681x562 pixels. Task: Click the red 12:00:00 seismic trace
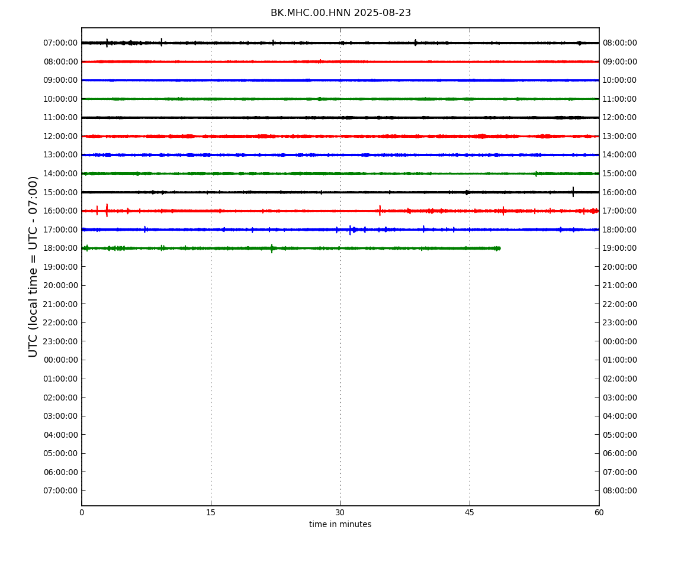point(340,136)
